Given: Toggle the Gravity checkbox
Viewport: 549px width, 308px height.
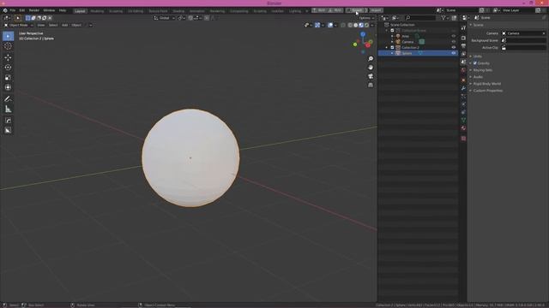Looking at the screenshot, I should point(475,63).
